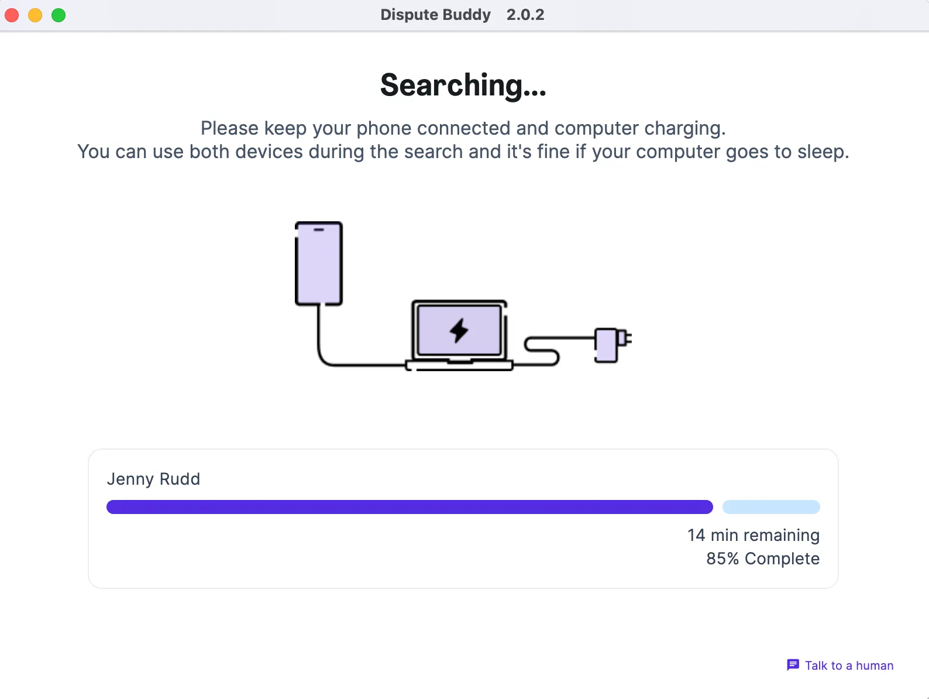Click the Searching heading
929x699 pixels.
463,85
